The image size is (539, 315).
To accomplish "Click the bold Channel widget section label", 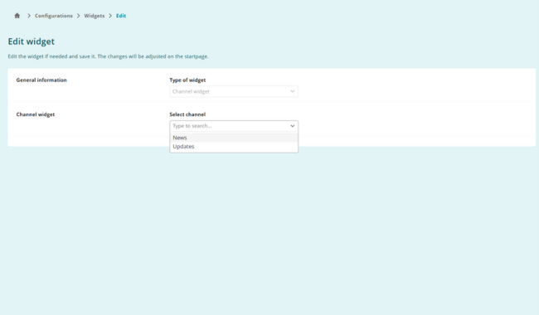I will point(36,114).
